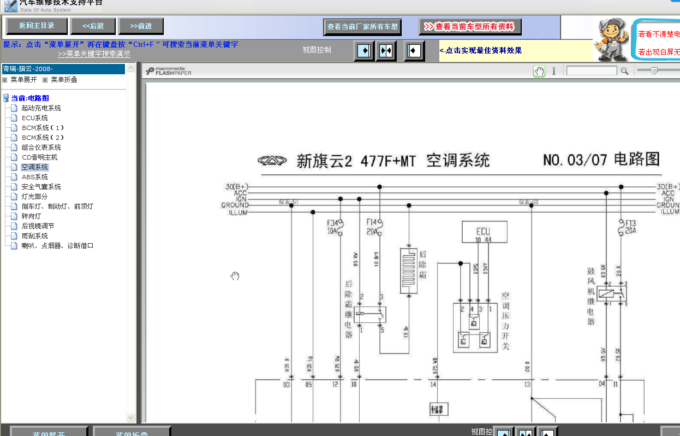
Task: Click the Chery logo in diagram
Action: click(x=272, y=161)
